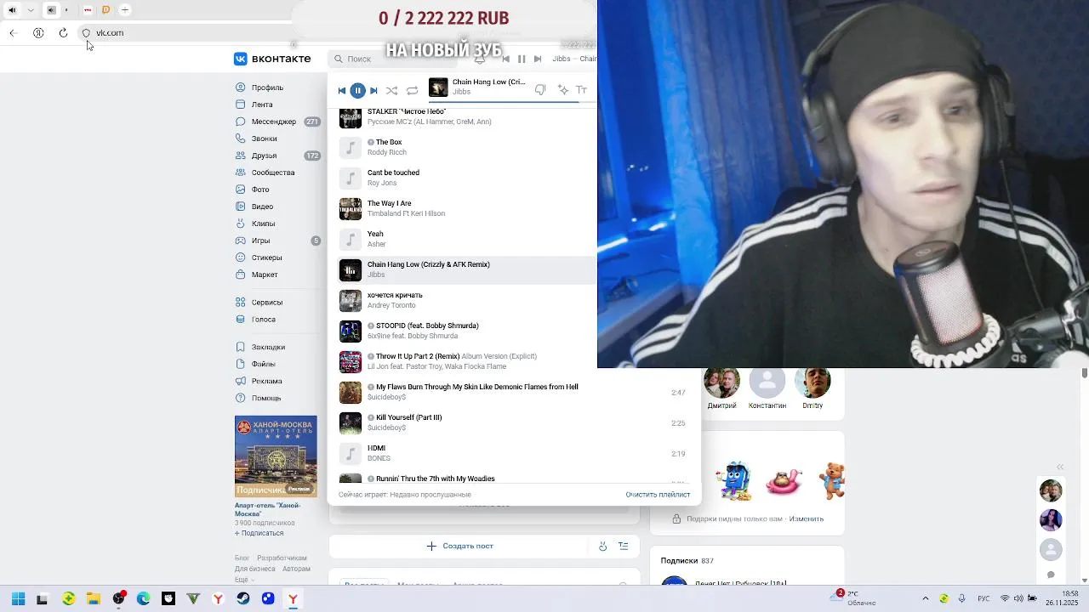
Task: Open Мессенджер in the sidebar
Action: (x=273, y=122)
